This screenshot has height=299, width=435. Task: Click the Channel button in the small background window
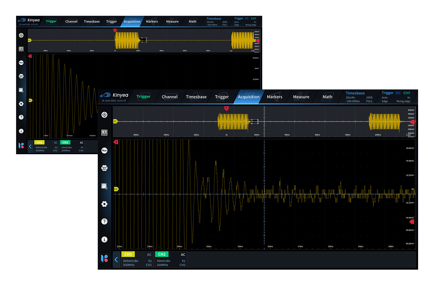coord(71,22)
